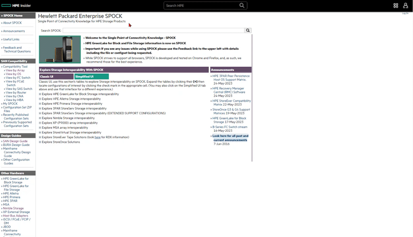Expand XP (P9000) array interoperability
413x237 pixels.
(40, 123)
